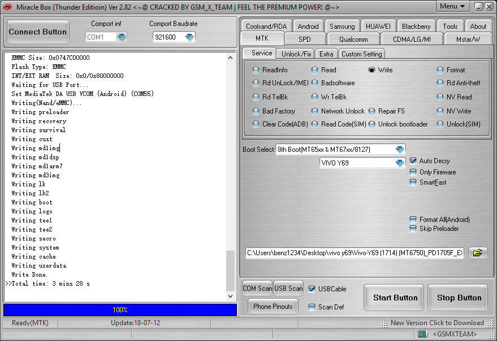This screenshot has width=497, height=341.
Task: Click the USB Scan button
Action: [288, 288]
